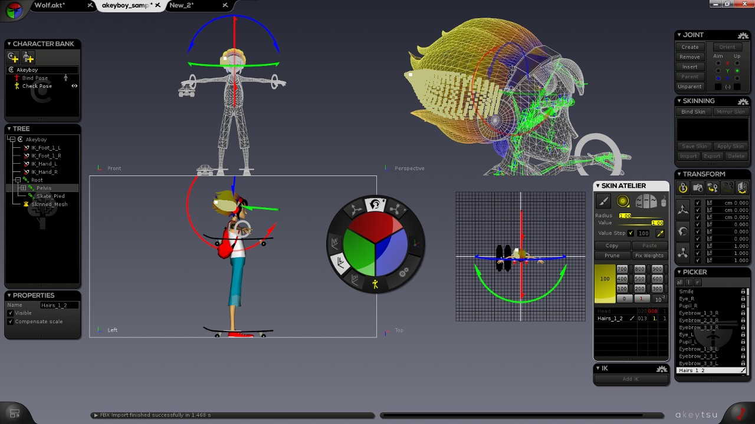The width and height of the screenshot is (755, 424).
Task: Click the yellow figure icon on the spinner wheel
Action: coord(375,284)
